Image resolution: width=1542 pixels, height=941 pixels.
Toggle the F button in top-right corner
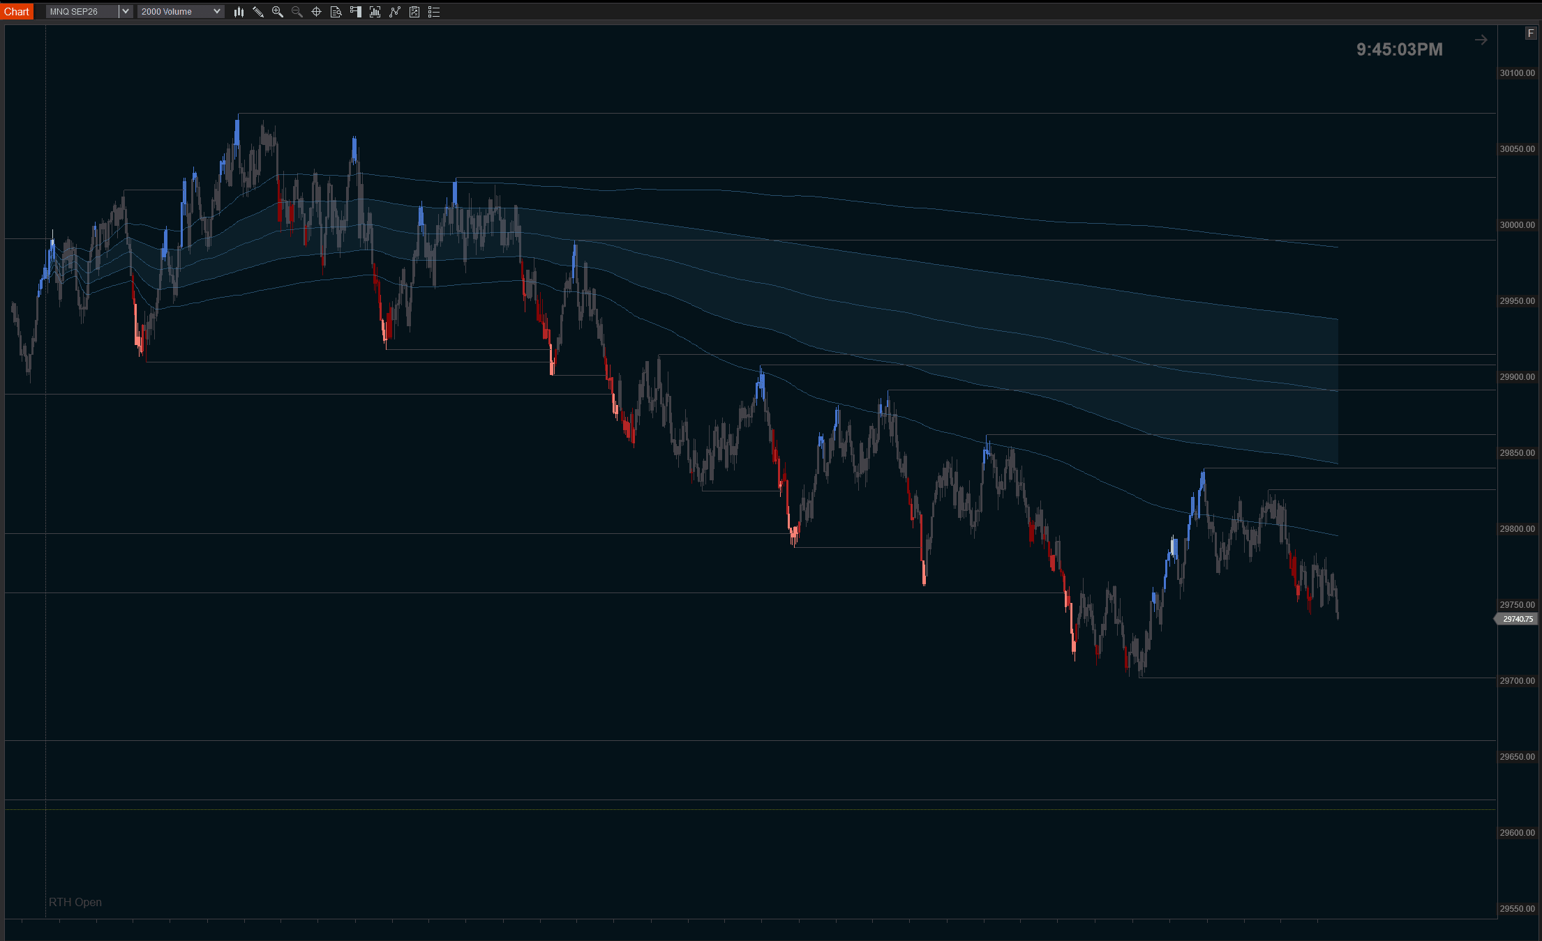coord(1531,33)
